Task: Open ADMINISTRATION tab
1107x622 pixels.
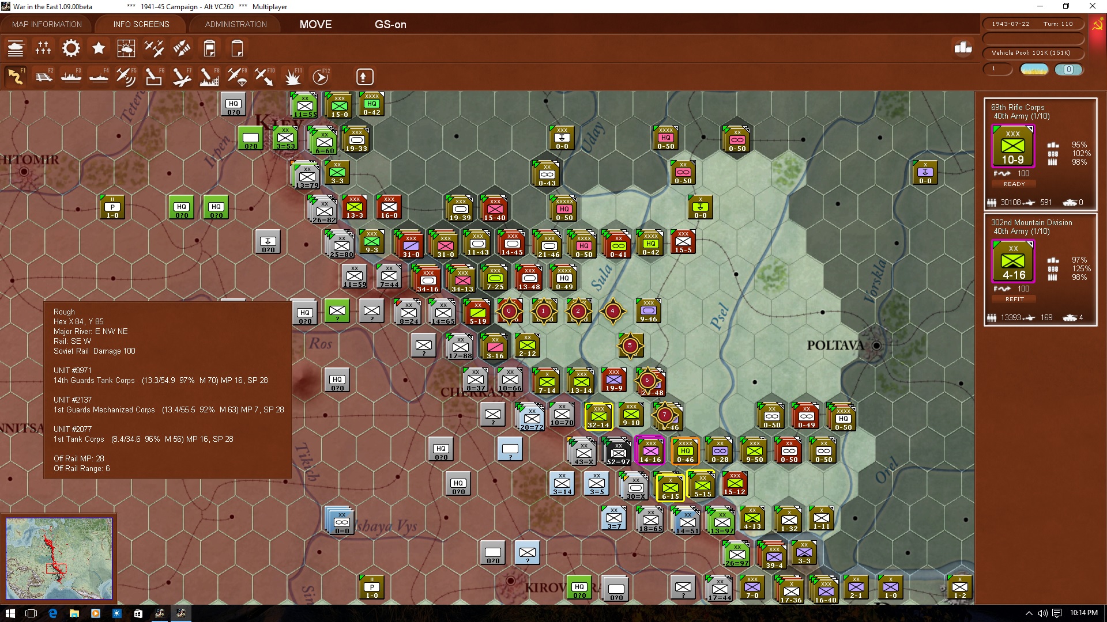Action: [x=236, y=24]
